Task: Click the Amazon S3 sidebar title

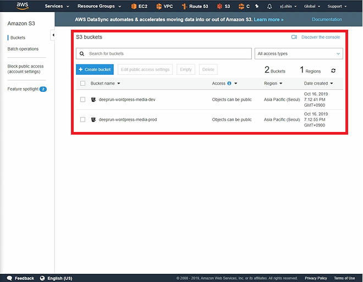Action: click(x=21, y=24)
